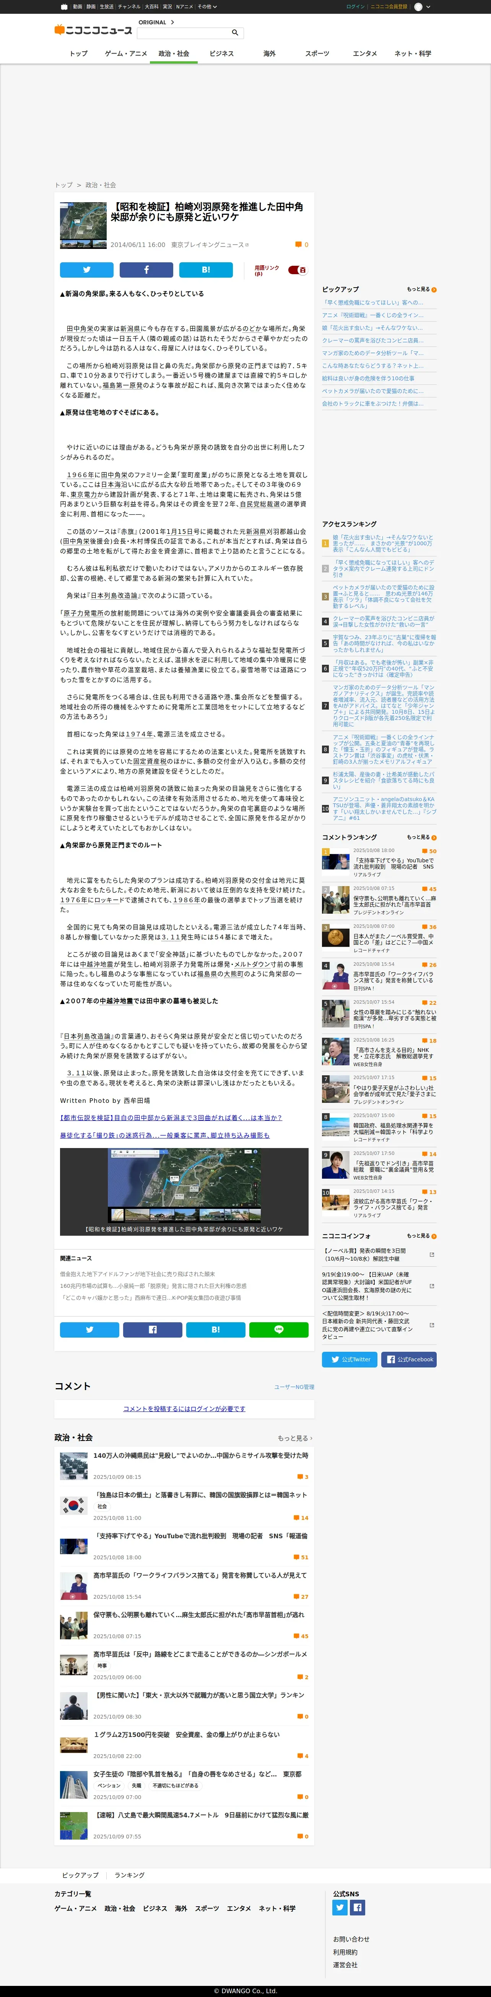The height and width of the screenshot is (1997, 491).
Task: Open 暴徒化する「撮り鉄」 related link
Action: [164, 1135]
